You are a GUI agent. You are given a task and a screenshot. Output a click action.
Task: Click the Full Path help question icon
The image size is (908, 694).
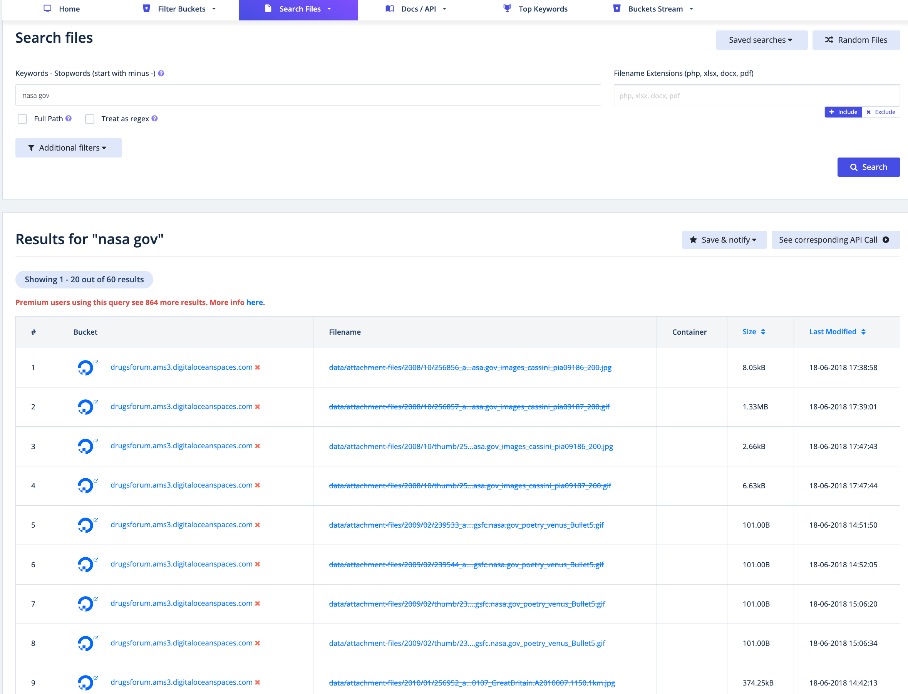click(69, 119)
